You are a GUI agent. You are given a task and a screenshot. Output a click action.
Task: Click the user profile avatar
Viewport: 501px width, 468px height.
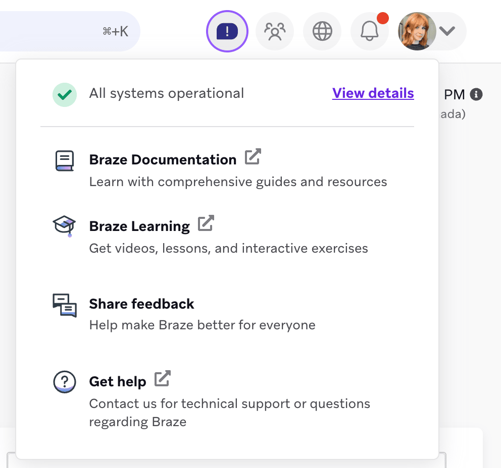[x=417, y=32]
